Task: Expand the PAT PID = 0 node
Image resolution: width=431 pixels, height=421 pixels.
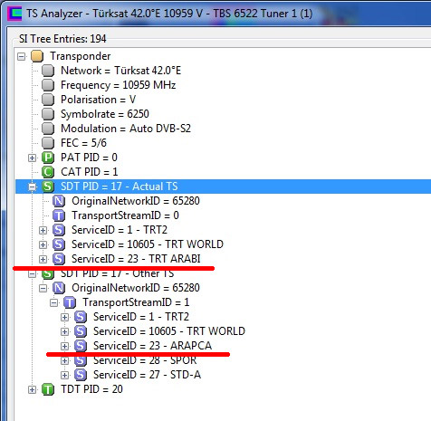Action: point(32,158)
